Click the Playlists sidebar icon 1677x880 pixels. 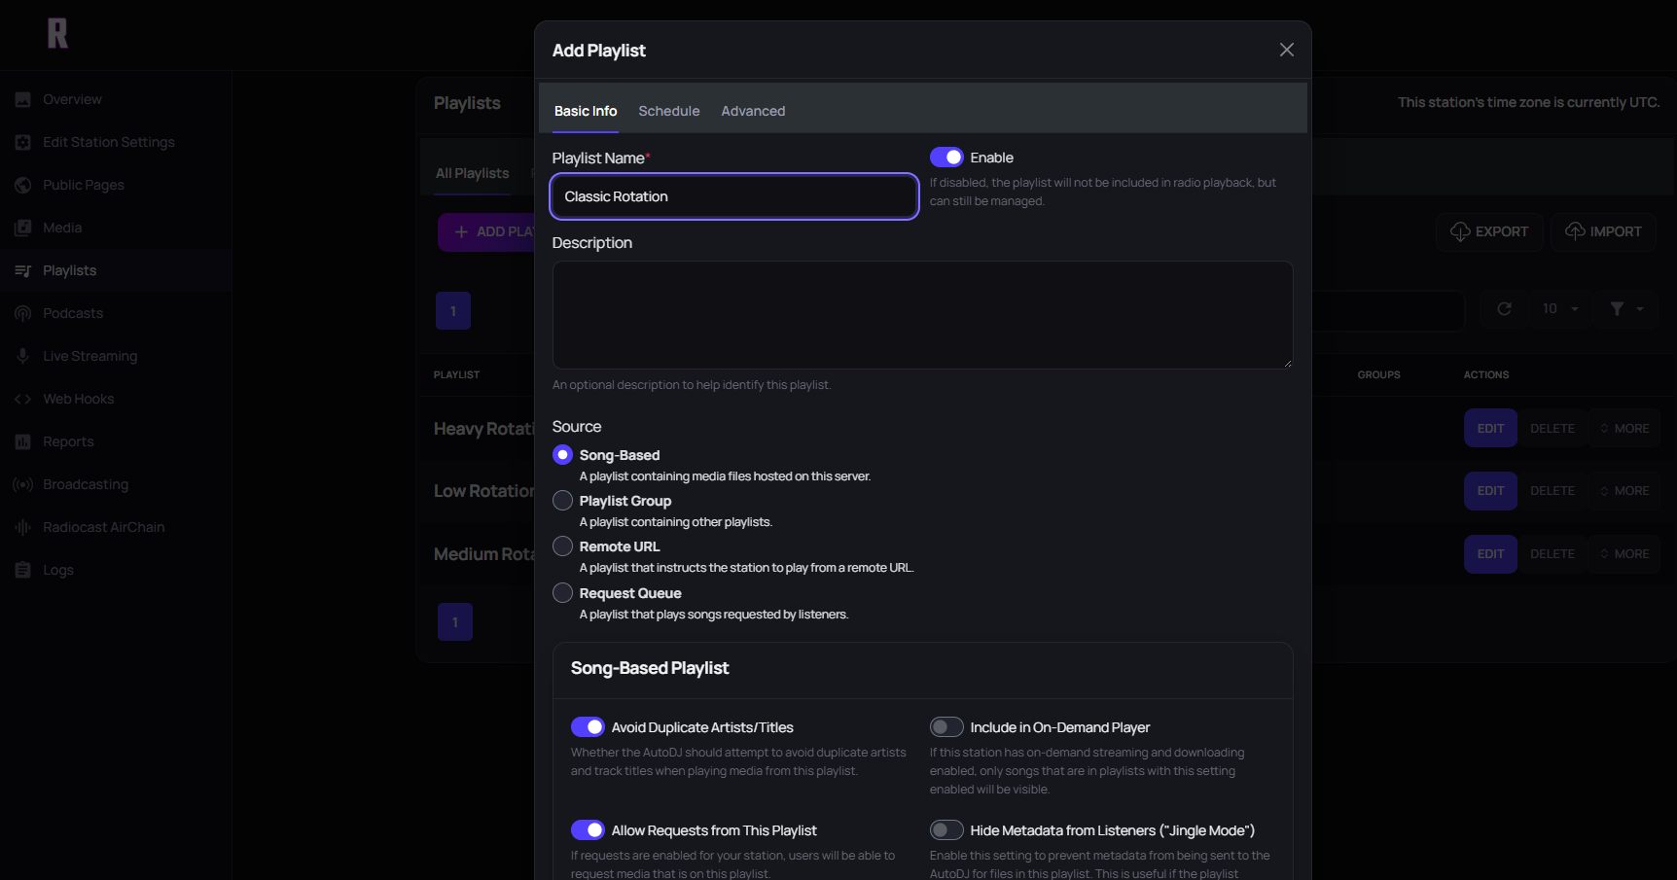pyautogui.click(x=23, y=270)
